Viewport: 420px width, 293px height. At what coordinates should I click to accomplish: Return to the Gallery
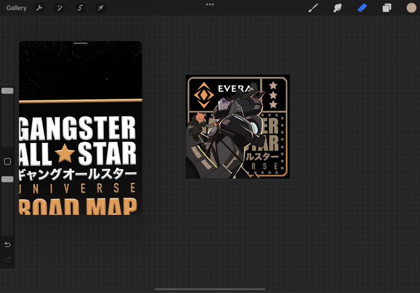coord(16,8)
